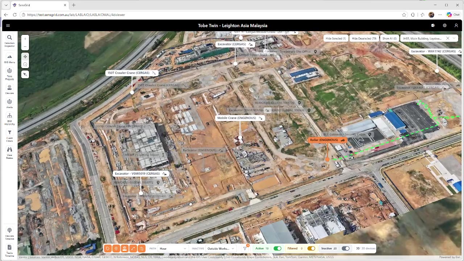Open the Devices panel

pos(9,90)
